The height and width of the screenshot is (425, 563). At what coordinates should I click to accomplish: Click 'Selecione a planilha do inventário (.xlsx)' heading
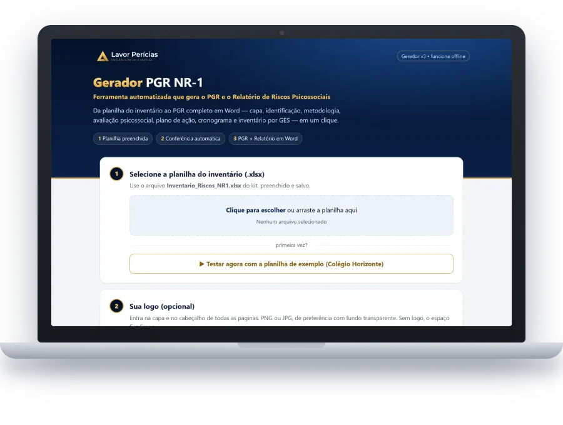(197, 174)
